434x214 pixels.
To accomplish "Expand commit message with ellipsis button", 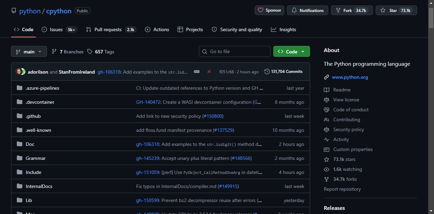I will tap(197, 72).
